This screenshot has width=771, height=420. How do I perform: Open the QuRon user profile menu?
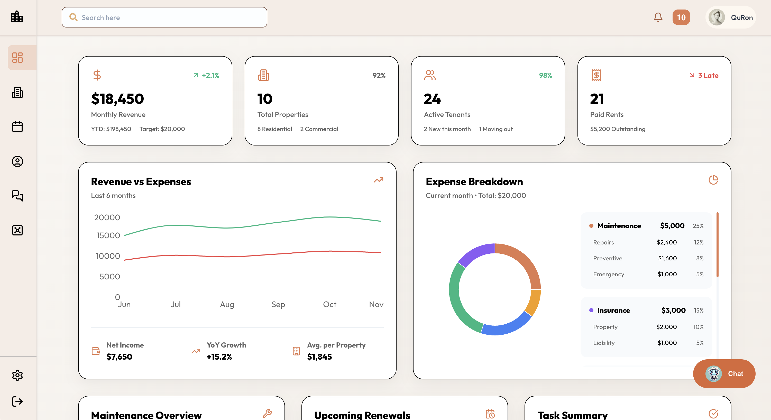click(731, 17)
